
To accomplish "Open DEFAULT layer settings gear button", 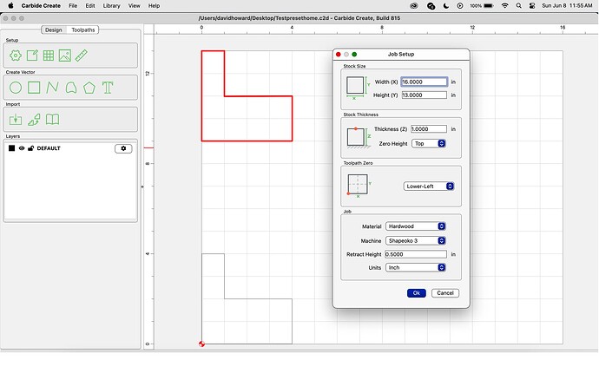I will 123,148.
